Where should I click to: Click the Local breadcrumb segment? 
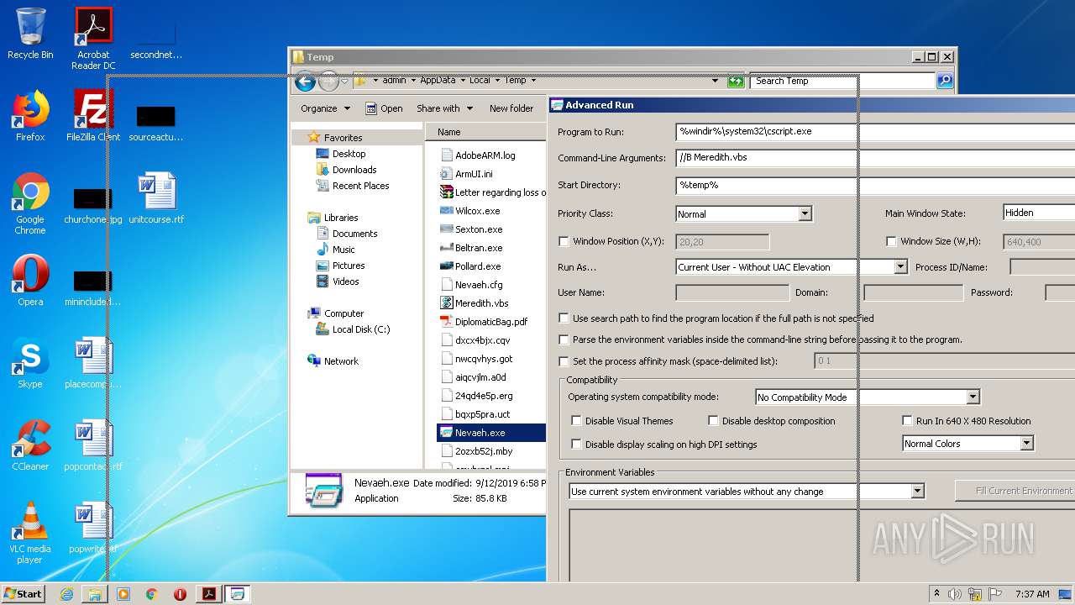click(x=480, y=81)
